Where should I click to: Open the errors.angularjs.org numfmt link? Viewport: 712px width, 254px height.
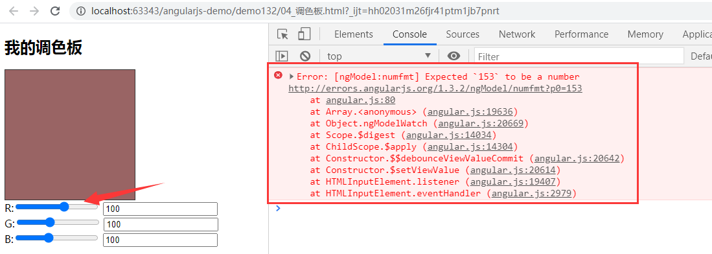point(435,88)
